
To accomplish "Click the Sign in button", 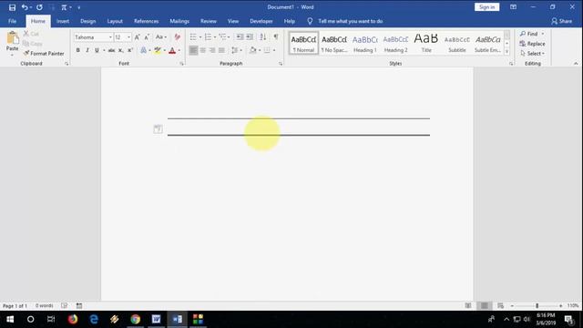I will tap(486, 7).
